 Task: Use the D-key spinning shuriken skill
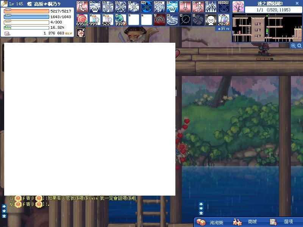click(x=121, y=7)
